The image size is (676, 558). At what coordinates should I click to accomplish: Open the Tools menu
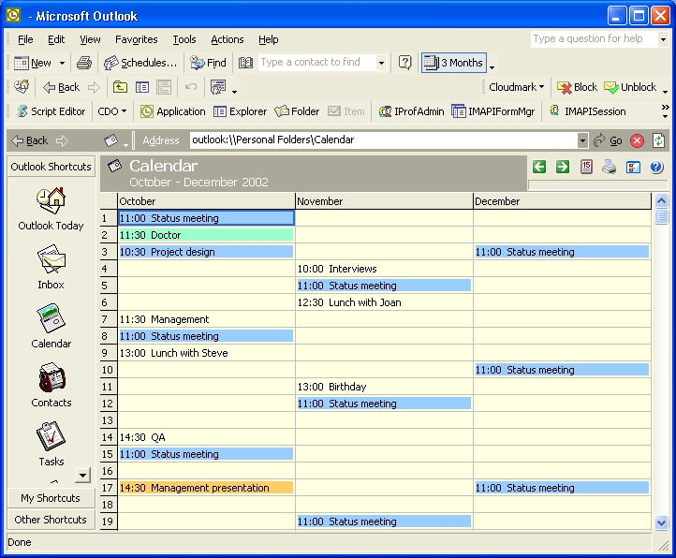[x=184, y=39]
